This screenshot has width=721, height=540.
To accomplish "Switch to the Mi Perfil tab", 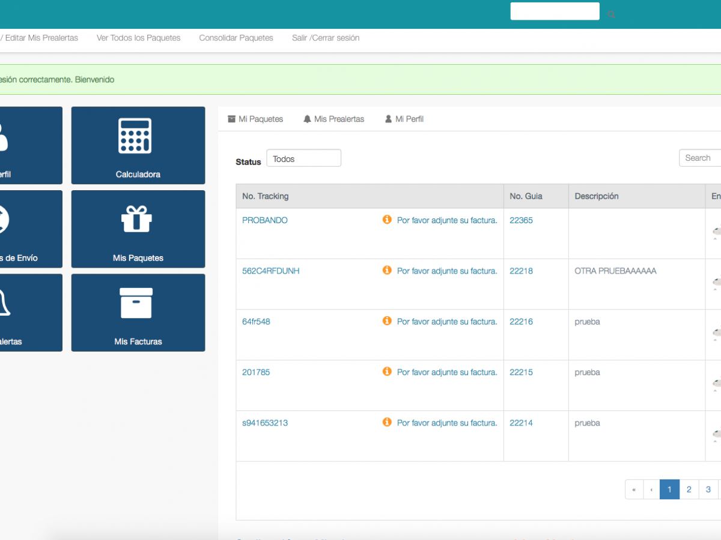I will pyautogui.click(x=404, y=119).
